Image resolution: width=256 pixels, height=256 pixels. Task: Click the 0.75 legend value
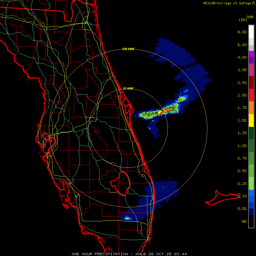[x=242, y=158]
